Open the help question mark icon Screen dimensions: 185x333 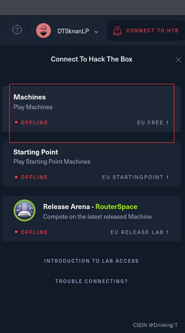[17, 30]
